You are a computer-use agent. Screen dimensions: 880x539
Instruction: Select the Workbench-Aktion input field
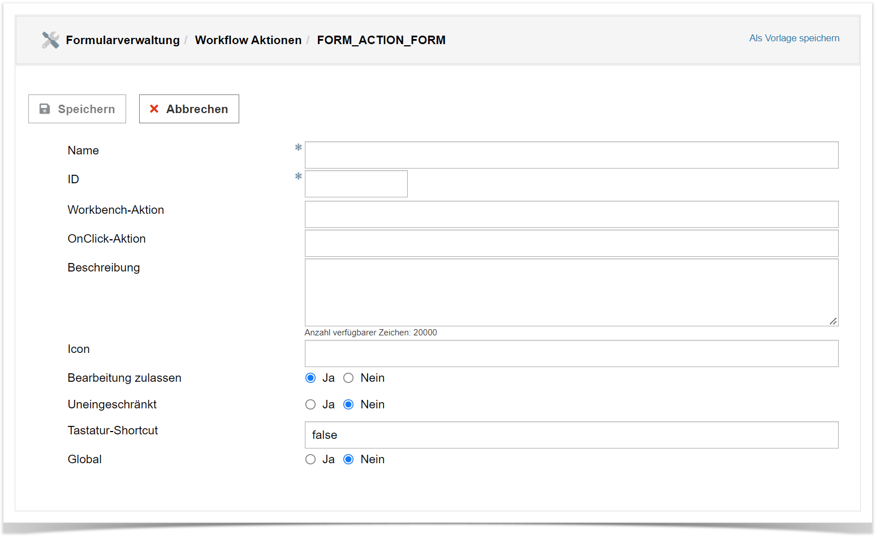pos(571,214)
